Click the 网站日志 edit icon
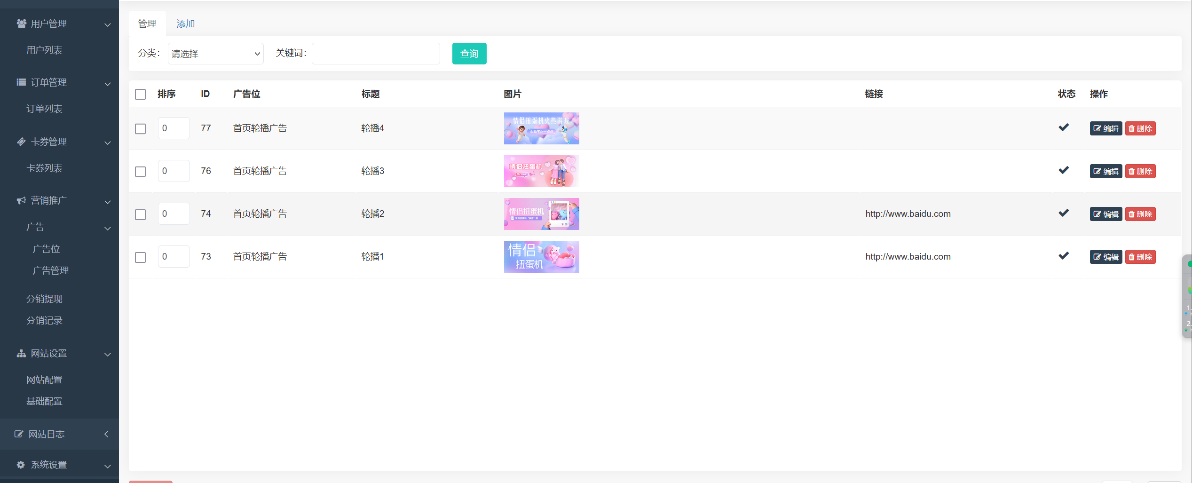 [19, 434]
